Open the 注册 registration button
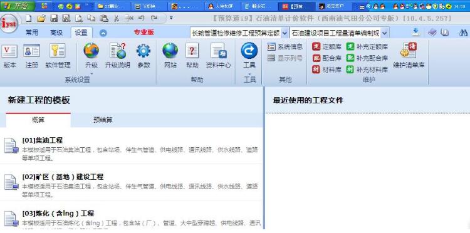The height and width of the screenshot is (233, 470). (31, 56)
